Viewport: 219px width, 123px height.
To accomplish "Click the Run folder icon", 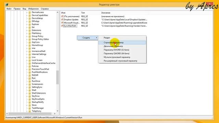I will pyautogui.click(x=30, y=78).
